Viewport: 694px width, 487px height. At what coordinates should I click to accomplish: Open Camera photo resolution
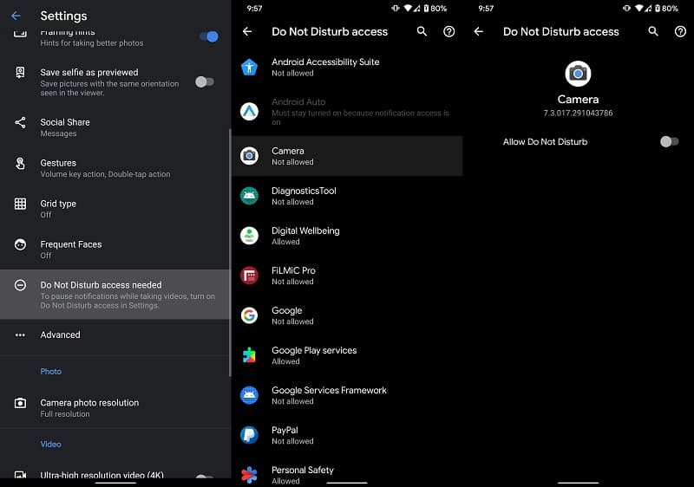point(115,408)
